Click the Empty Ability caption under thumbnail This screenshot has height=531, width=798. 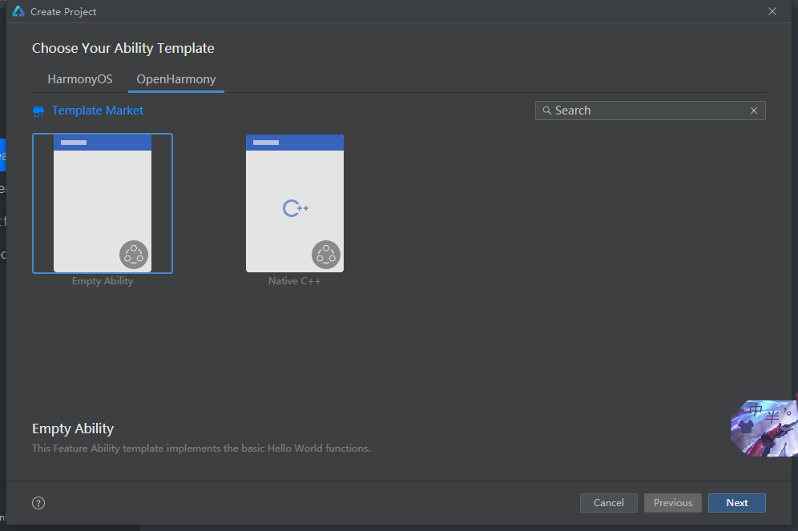tap(103, 281)
